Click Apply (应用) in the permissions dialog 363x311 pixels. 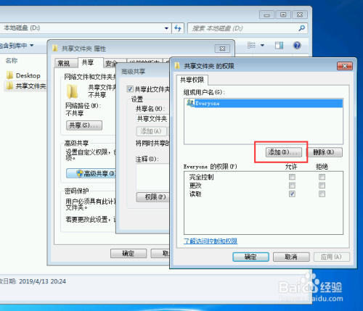tap(332, 257)
